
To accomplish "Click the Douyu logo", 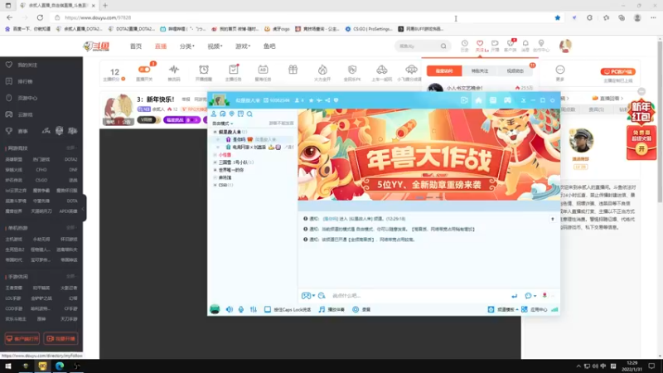I will coord(96,46).
